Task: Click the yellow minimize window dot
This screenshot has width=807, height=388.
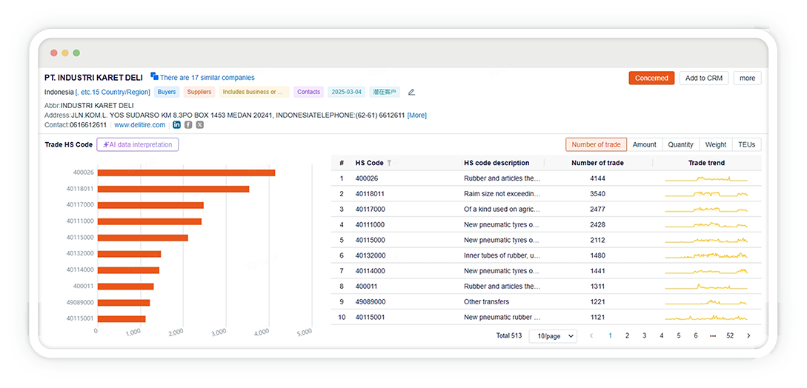Action: [x=65, y=53]
